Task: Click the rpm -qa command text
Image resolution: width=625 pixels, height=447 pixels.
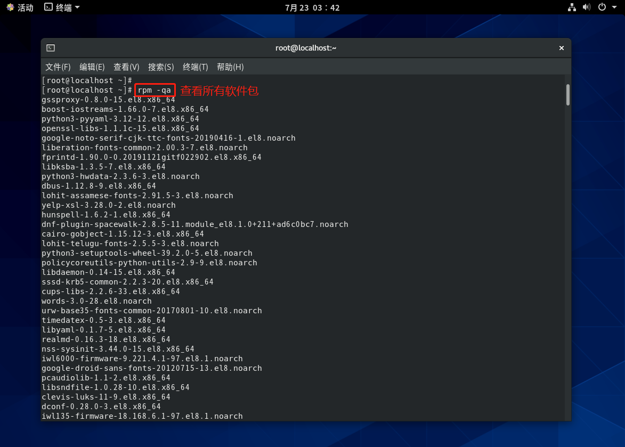Action: point(155,90)
